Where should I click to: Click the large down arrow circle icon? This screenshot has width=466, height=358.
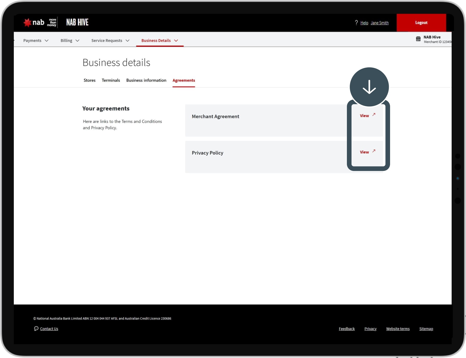point(369,87)
